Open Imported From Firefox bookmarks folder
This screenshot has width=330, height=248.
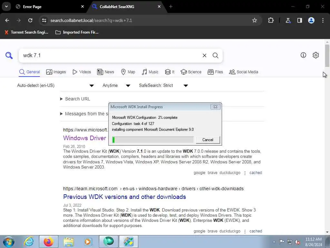tap(77, 32)
